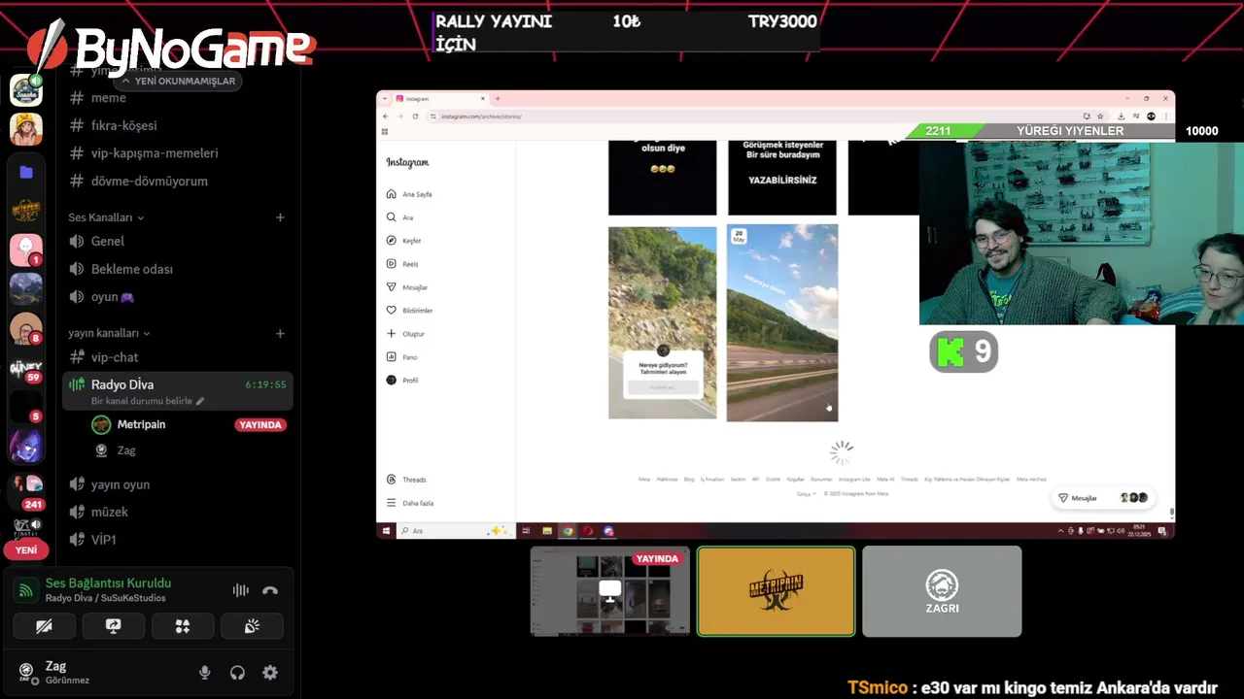Screen dimensions: 1244x699
Task: Click the Windows Start button in the shared screen
Action: (386, 531)
